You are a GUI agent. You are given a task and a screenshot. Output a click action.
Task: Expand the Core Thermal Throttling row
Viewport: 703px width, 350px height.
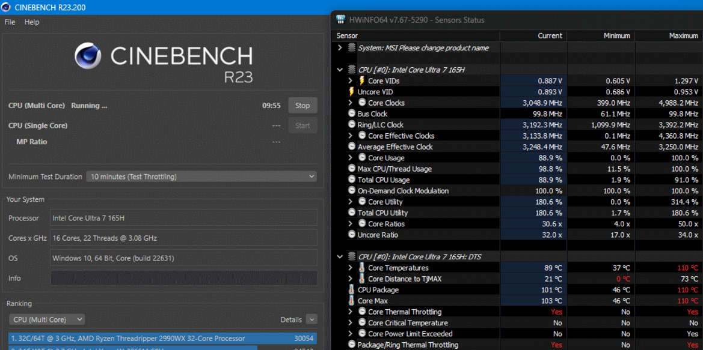pyautogui.click(x=351, y=312)
